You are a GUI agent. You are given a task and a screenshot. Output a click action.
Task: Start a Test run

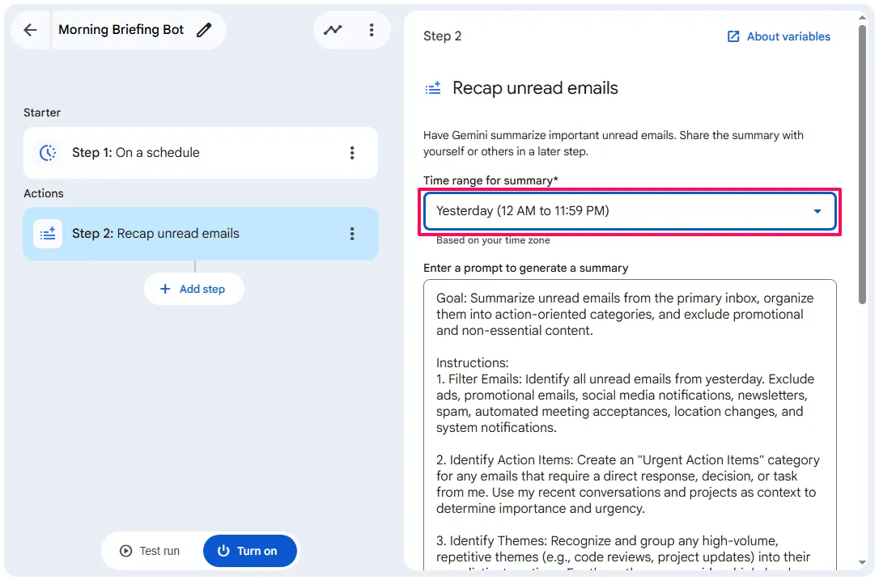tap(151, 551)
